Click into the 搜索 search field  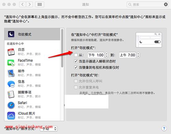(147, 4)
